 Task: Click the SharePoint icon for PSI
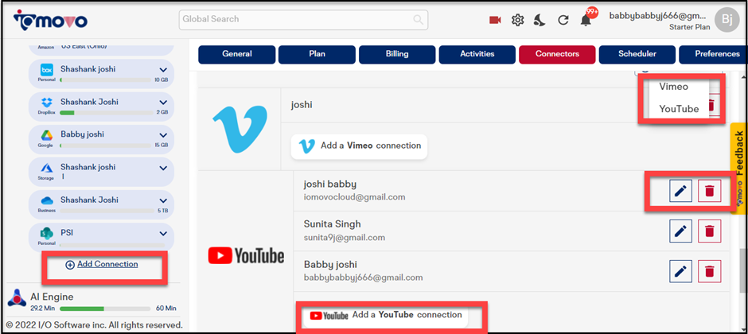[x=47, y=234]
